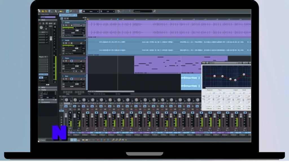Click the speaker icon on Drums track
The height and width of the screenshot is (162, 289).
(x=72, y=25)
